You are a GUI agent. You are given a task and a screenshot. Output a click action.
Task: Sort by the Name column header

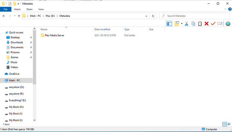pyautogui.click(x=66, y=29)
